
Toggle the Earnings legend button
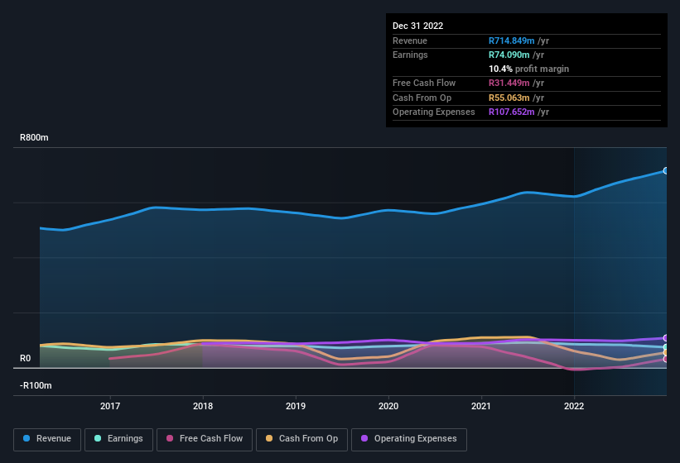[118, 439]
